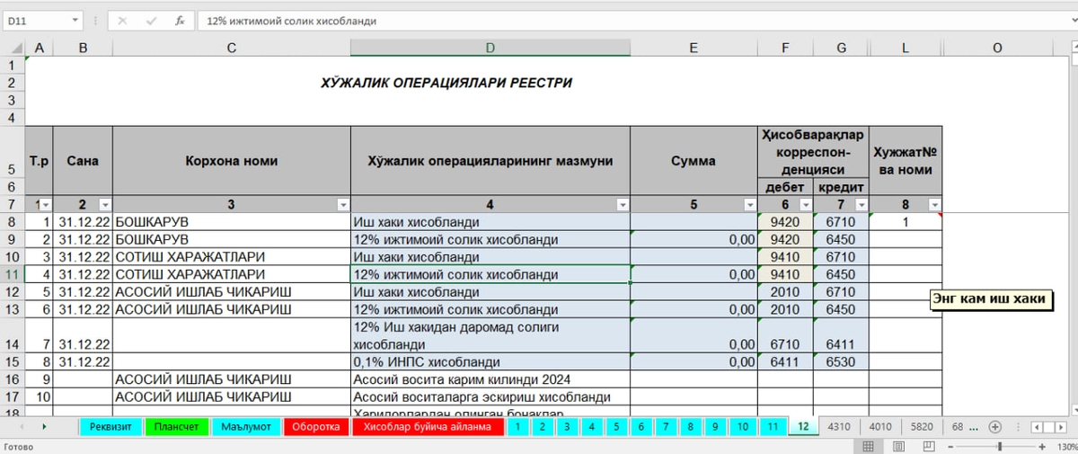Open the Name Box dropdown
This screenshot has width=1078, height=454.
pyautogui.click(x=74, y=20)
